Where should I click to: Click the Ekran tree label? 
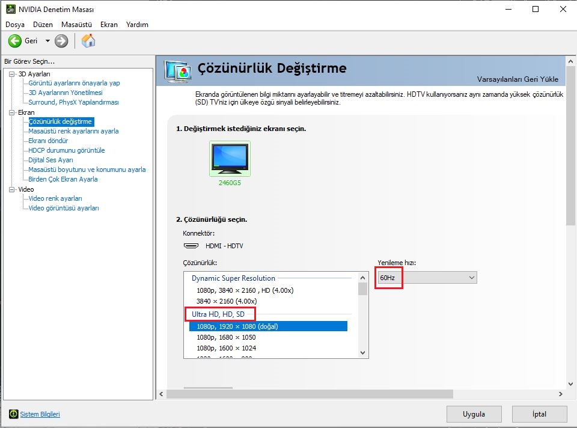click(x=26, y=112)
